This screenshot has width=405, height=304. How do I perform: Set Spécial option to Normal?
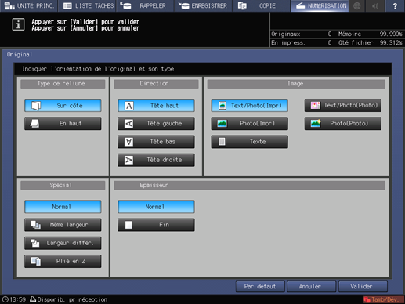pos(63,207)
